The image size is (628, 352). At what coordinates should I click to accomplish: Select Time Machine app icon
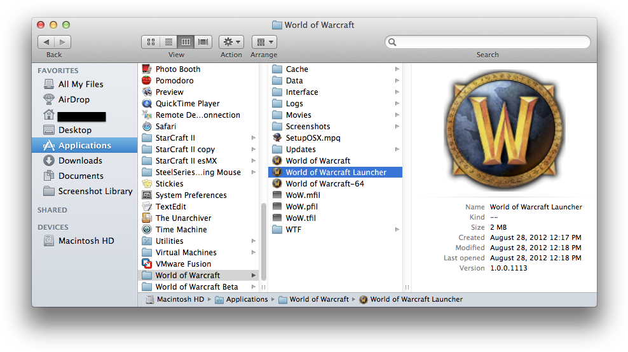click(147, 229)
